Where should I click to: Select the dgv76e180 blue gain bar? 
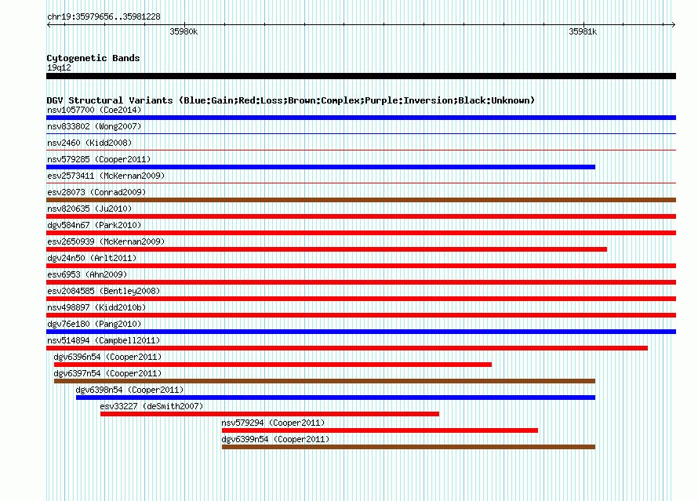coord(361,332)
